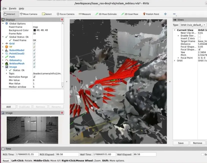Click the blue plus add-tool icon

tap(165, 14)
